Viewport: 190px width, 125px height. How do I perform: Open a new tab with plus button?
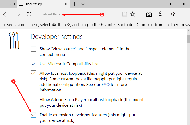pos(74,4)
